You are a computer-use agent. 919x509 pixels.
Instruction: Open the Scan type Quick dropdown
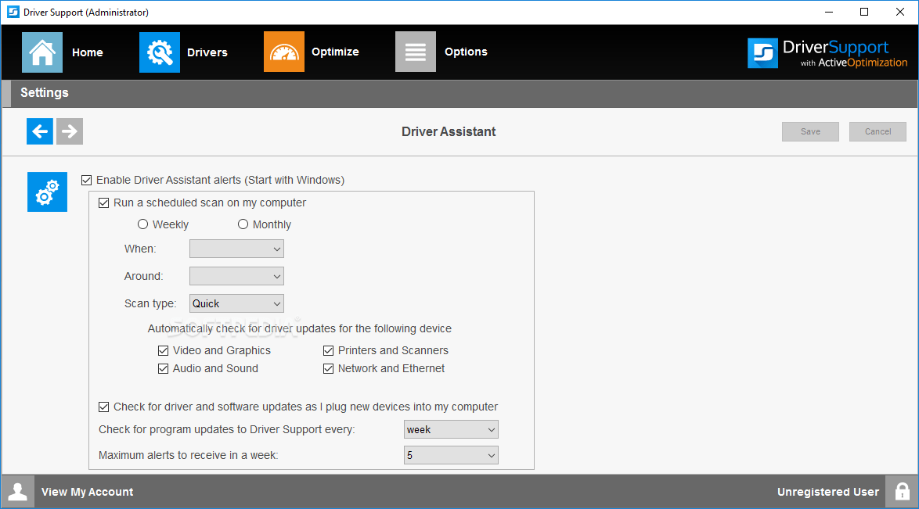(236, 303)
